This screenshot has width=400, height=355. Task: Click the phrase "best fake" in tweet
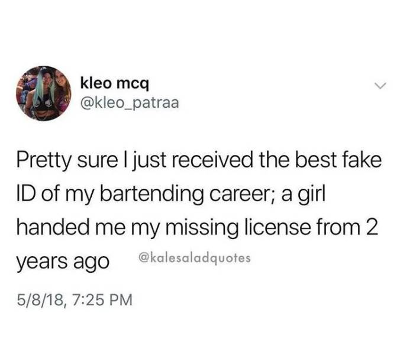338,160
